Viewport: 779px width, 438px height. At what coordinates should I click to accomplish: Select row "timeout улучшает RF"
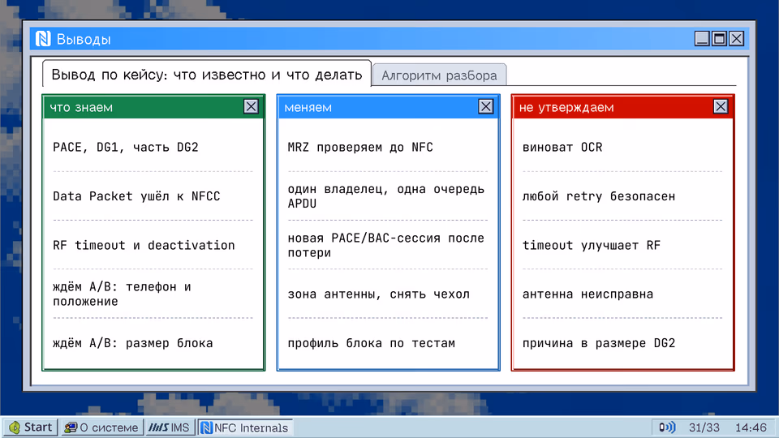(622, 245)
